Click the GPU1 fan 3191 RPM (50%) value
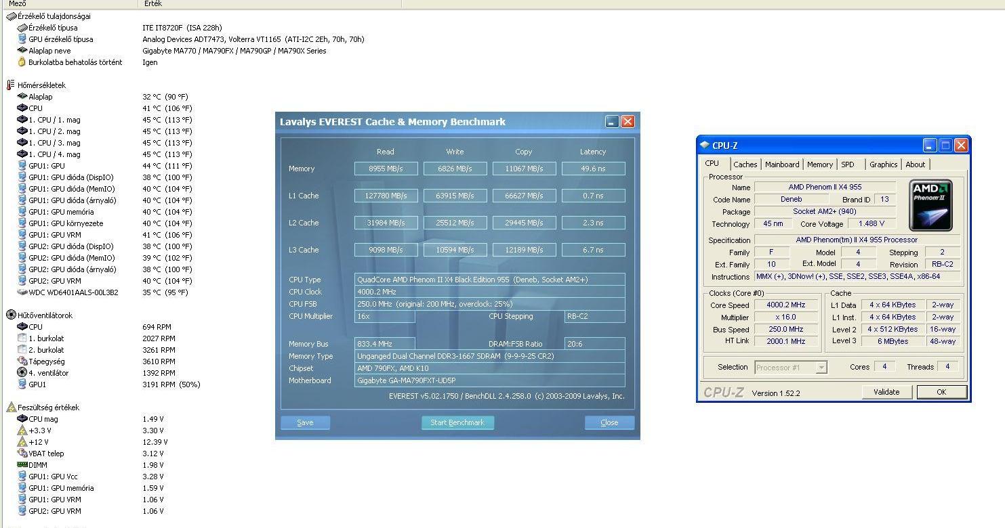This screenshot has width=1005, height=528. point(171,384)
